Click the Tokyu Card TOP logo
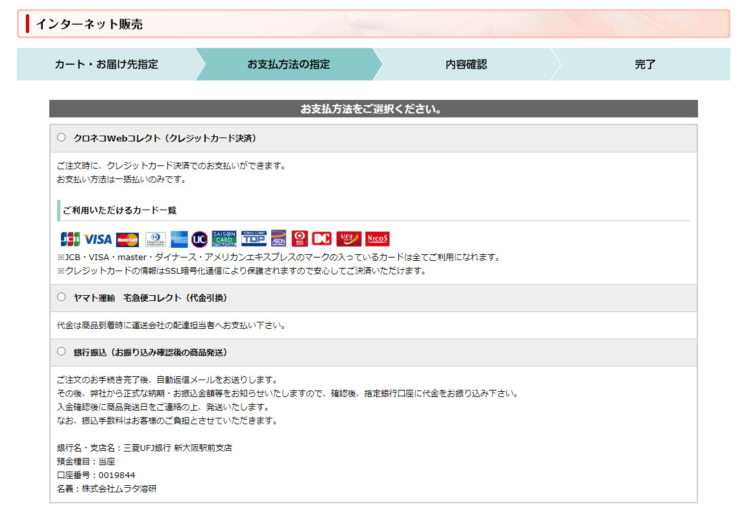The image size is (746, 517). (254, 238)
